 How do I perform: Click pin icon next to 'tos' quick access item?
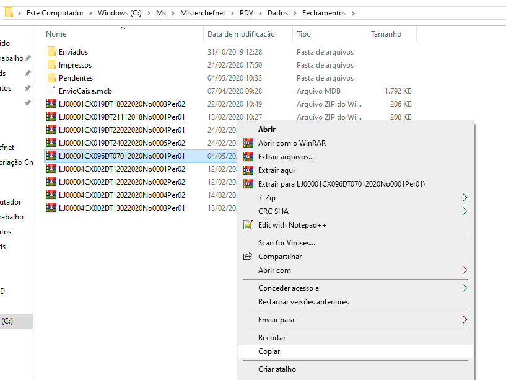(x=28, y=88)
